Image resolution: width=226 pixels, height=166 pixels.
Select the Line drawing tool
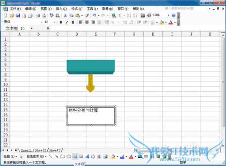click(x=51, y=157)
